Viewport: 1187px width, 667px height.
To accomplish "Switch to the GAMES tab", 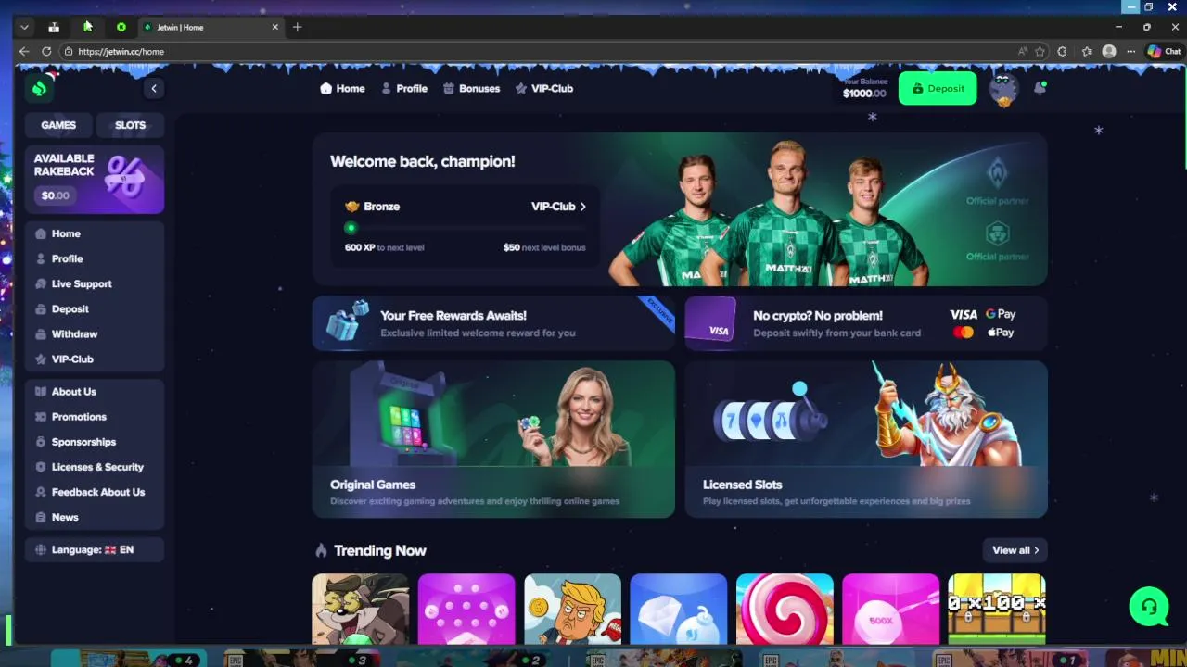I will tap(58, 125).
